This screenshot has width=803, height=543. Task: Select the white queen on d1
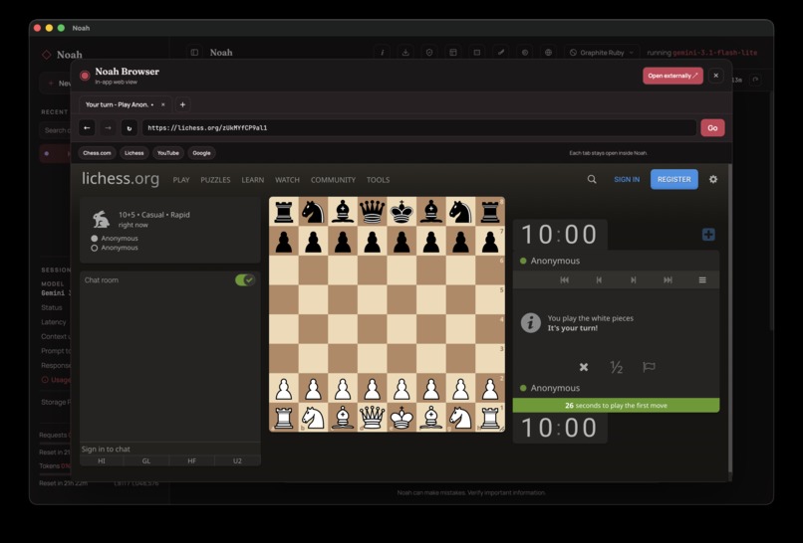(373, 418)
